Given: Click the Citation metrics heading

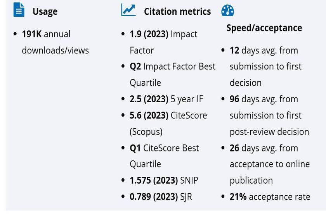Looking at the screenshot, I should pyautogui.click(x=177, y=12).
